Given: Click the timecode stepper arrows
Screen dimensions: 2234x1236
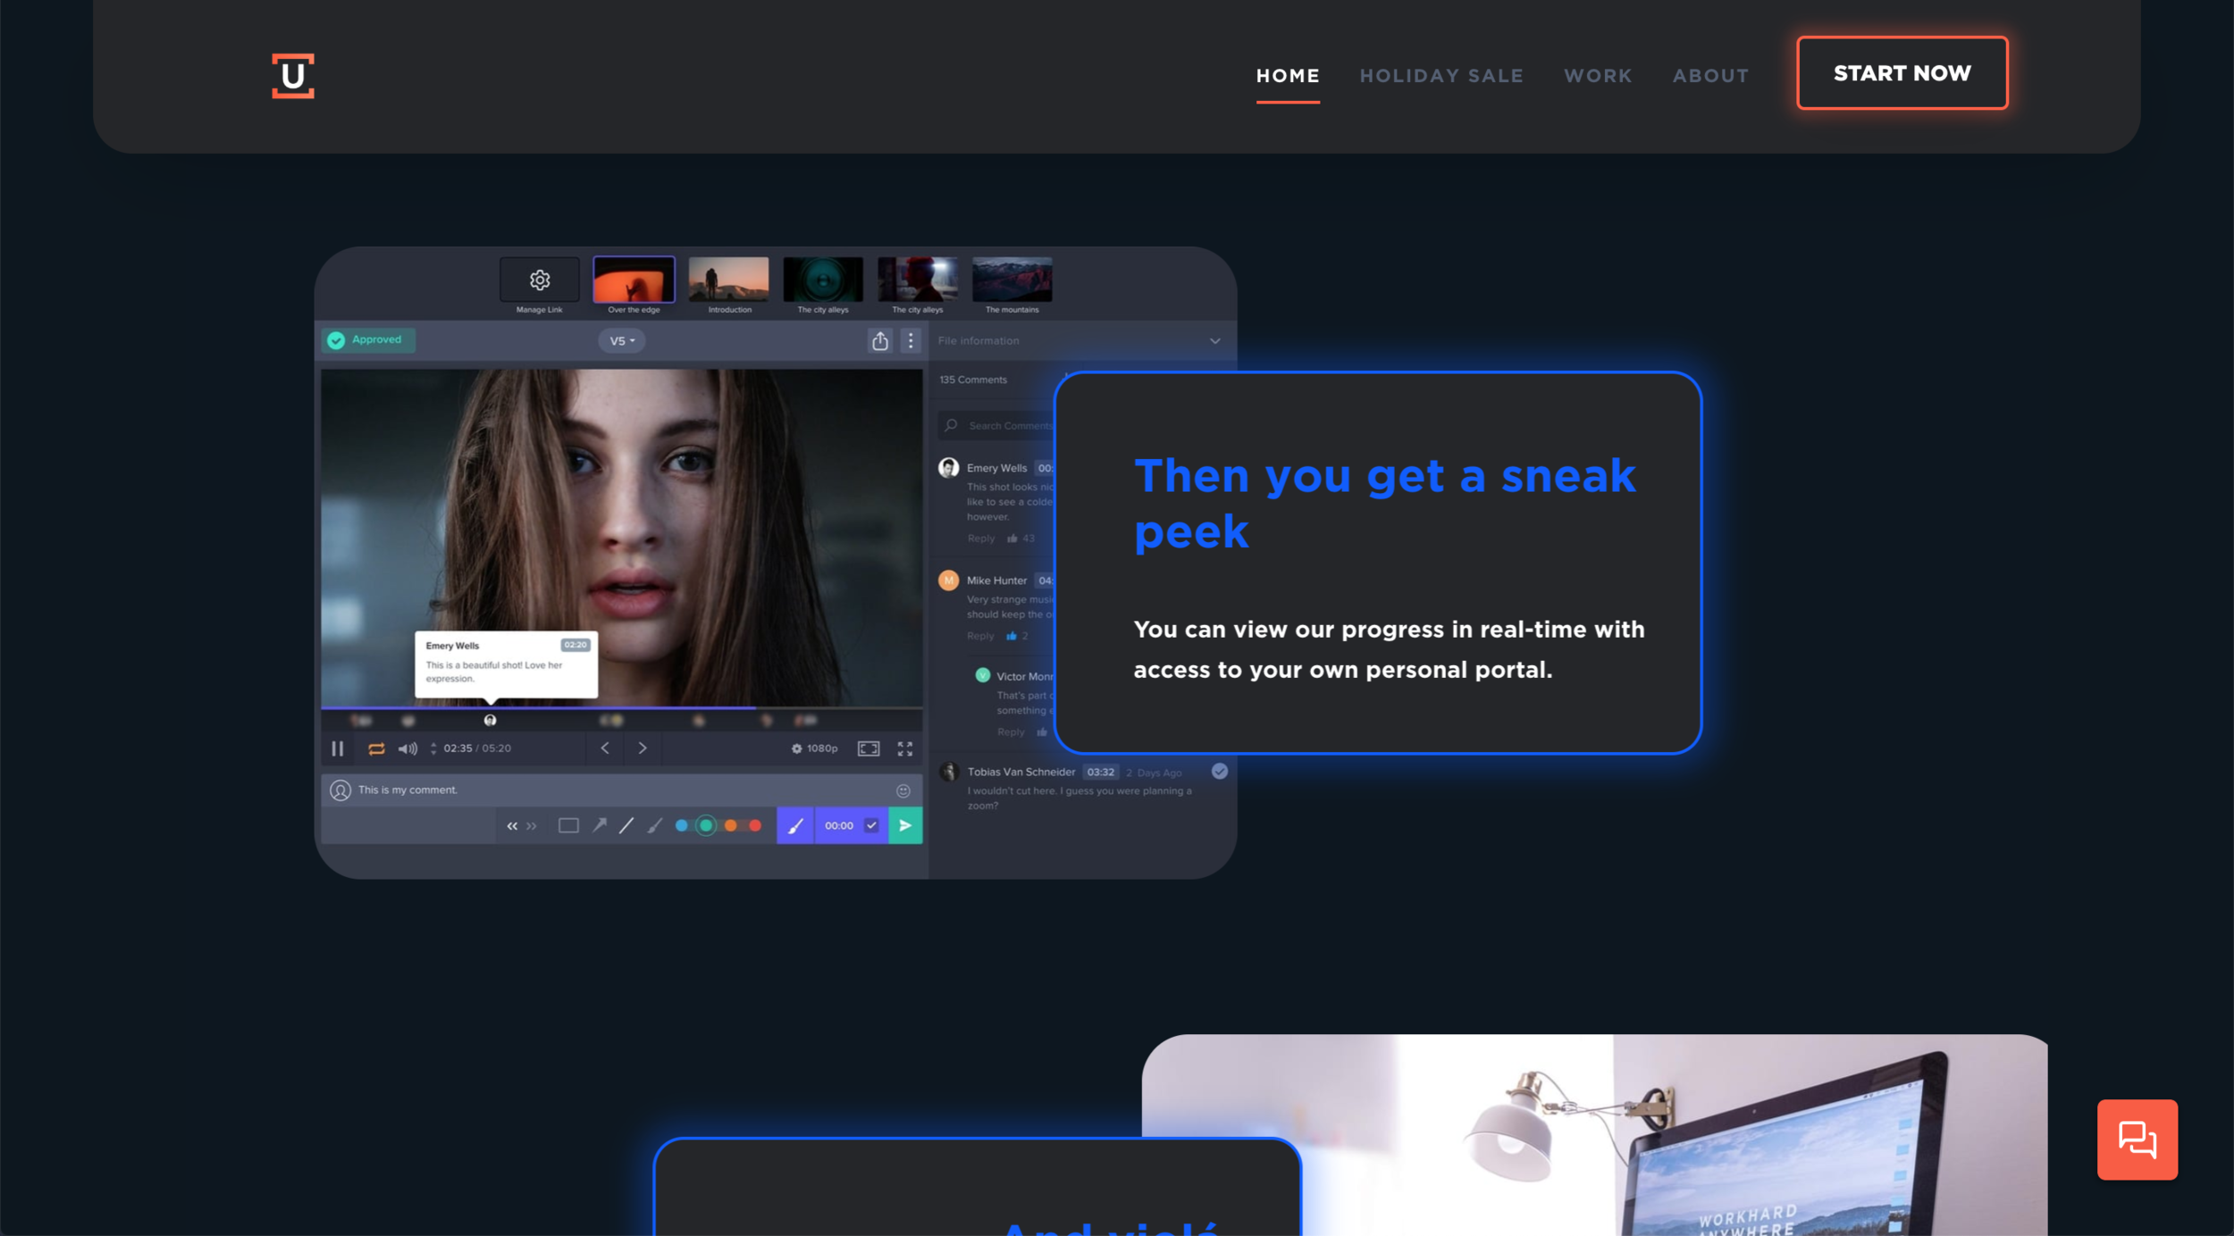Looking at the screenshot, I should click(433, 749).
